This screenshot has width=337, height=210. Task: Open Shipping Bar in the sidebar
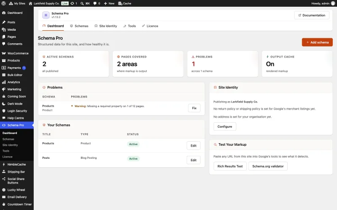click(17, 172)
